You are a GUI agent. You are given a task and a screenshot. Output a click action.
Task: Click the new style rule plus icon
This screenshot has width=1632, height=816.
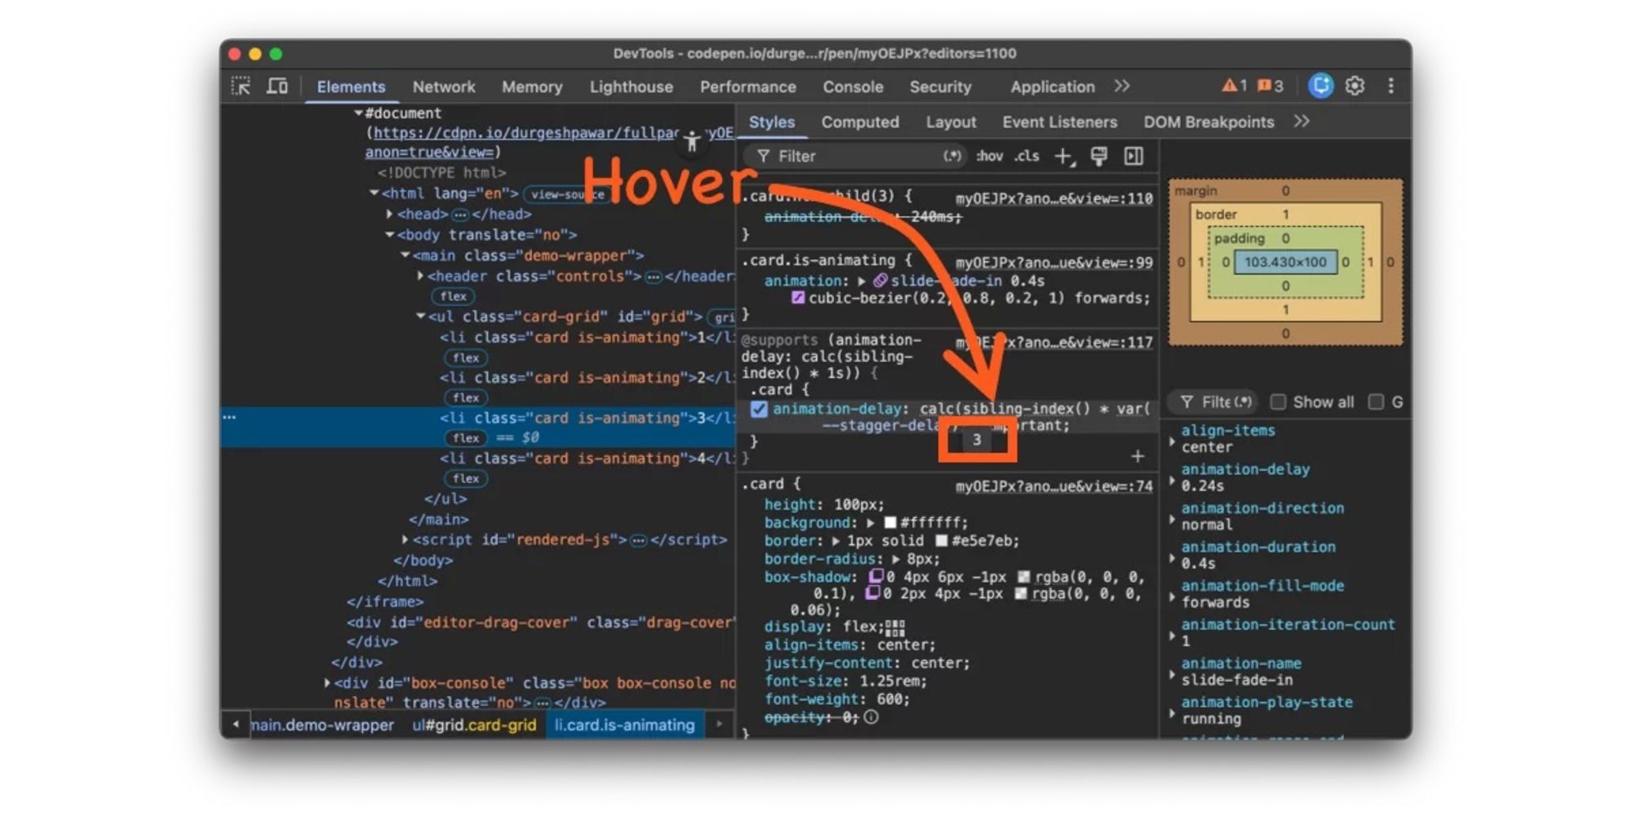pos(1064,156)
